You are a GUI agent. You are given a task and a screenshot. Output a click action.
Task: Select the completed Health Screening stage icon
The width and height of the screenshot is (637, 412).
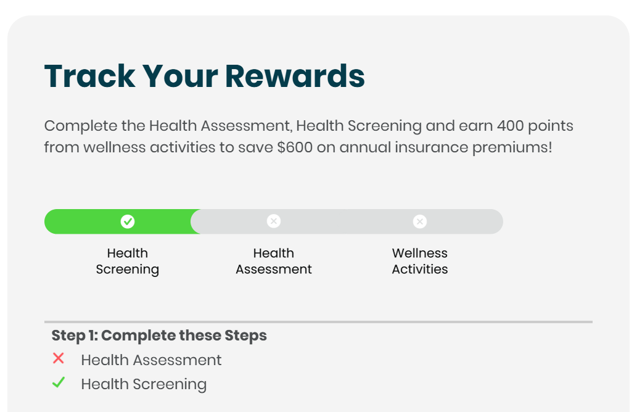(x=128, y=221)
